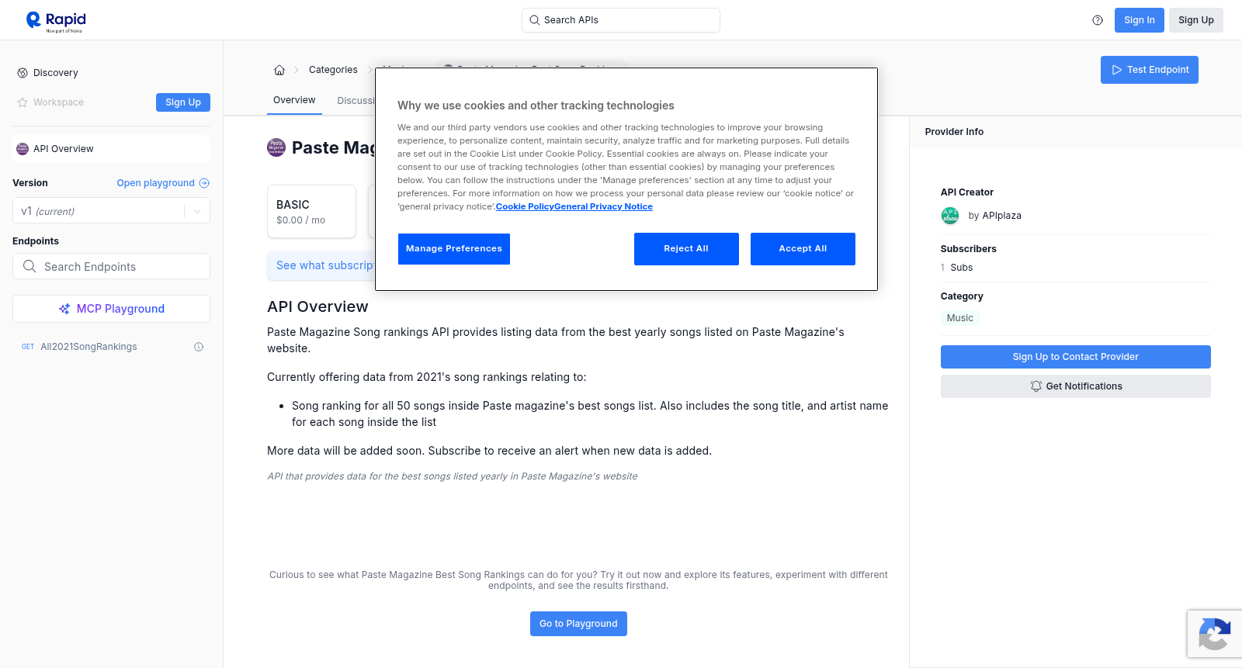This screenshot has height=668, width=1242.
Task: Click the Music category tag
Action: (960, 318)
